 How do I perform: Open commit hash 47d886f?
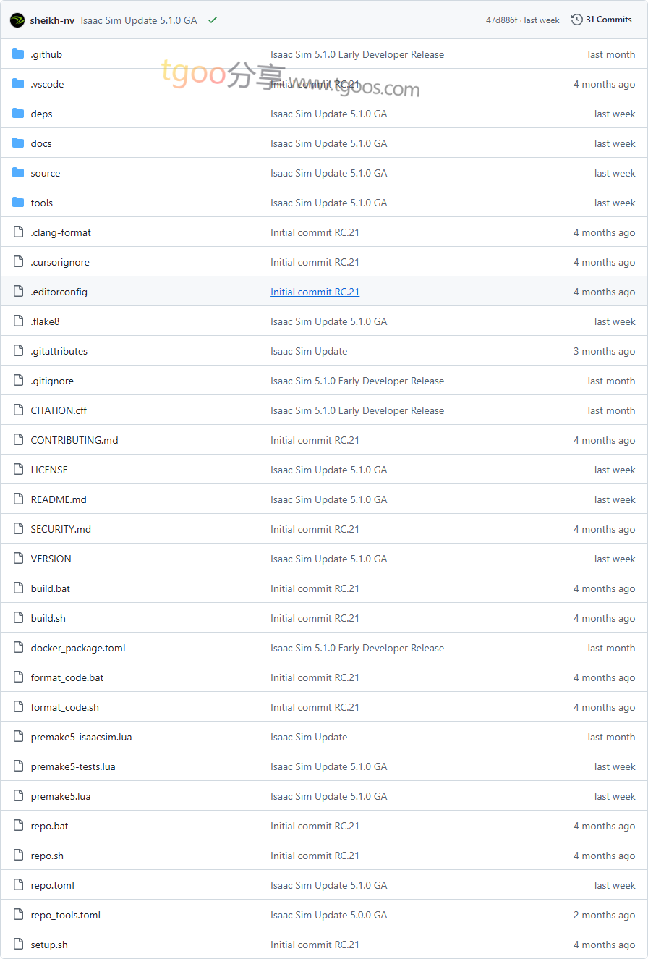(x=501, y=20)
